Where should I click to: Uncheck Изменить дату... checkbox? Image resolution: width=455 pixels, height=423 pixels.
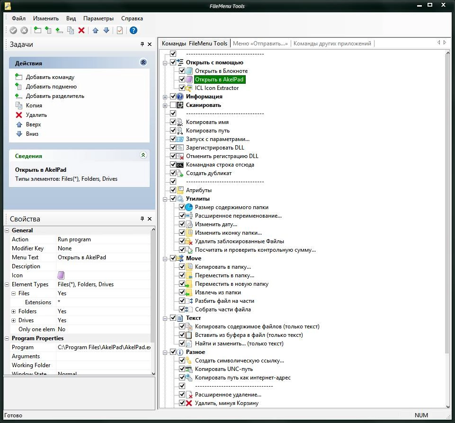182,224
